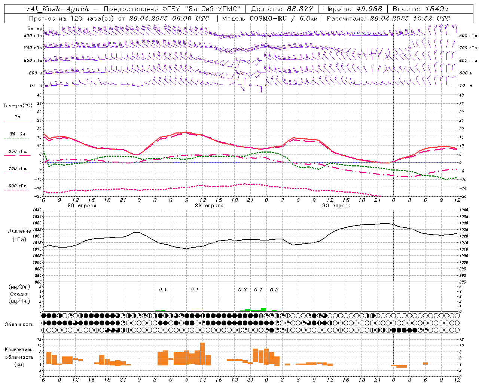Select the Прогноз на 120 часа(ов) text
Viewport: 479px width, 383px height.
[72, 18]
